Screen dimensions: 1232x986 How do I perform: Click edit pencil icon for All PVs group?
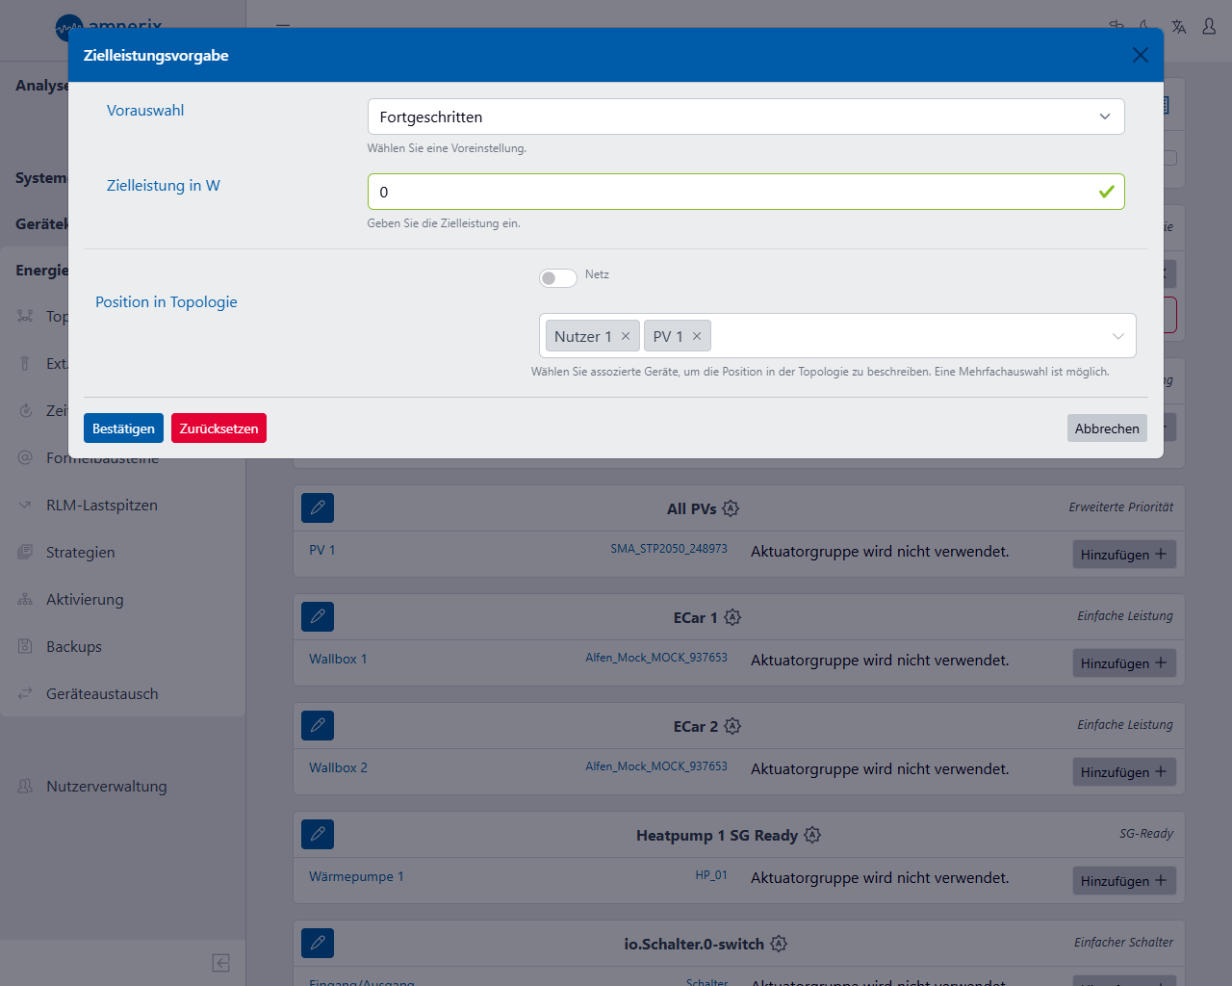pyautogui.click(x=318, y=507)
